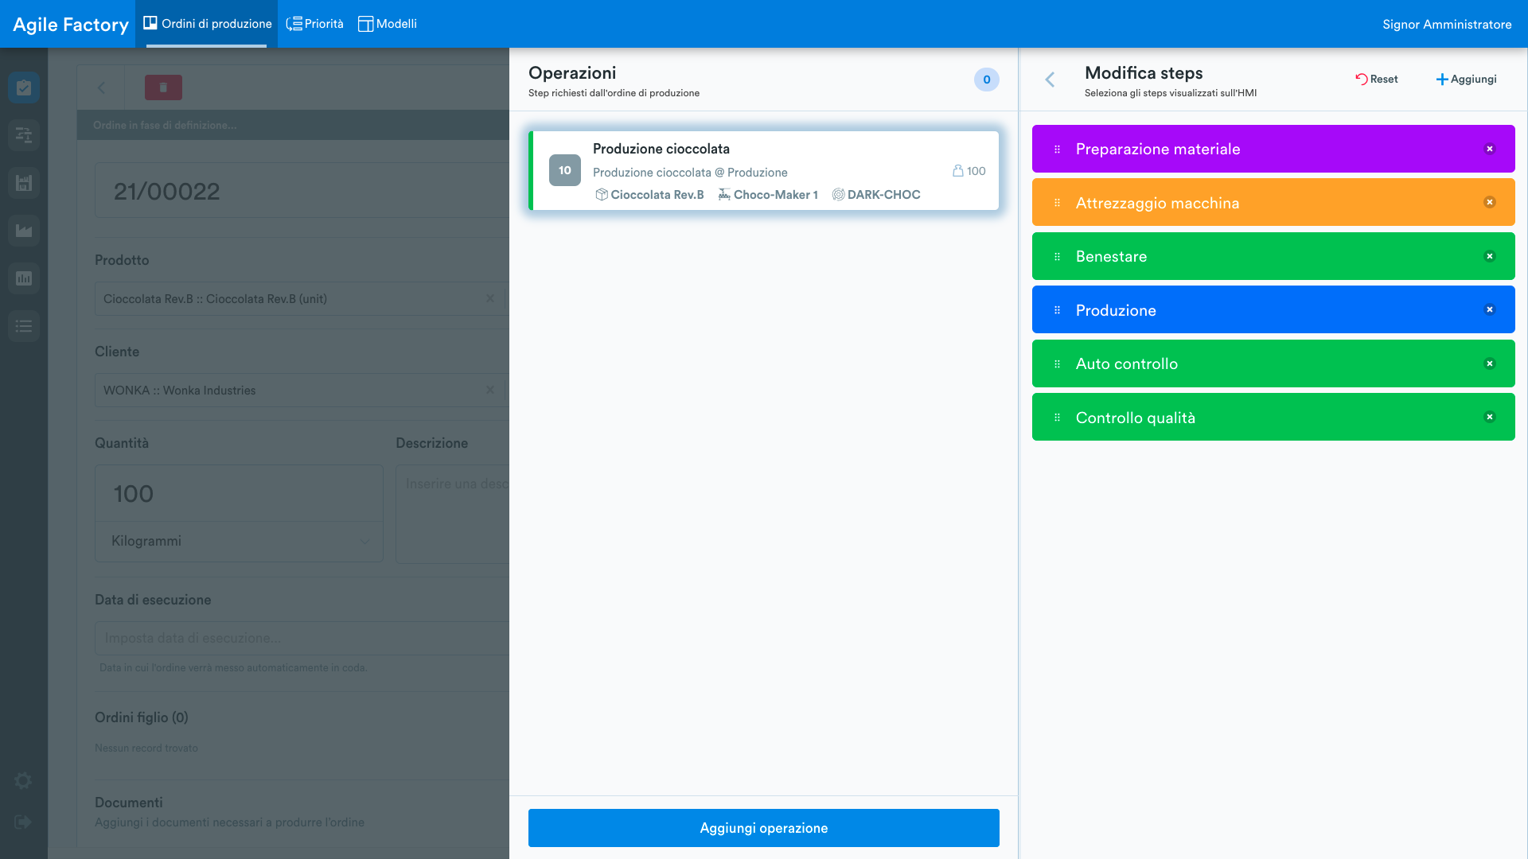1528x859 pixels.
Task: Click the Aggiungi operazione button
Action: point(764,828)
